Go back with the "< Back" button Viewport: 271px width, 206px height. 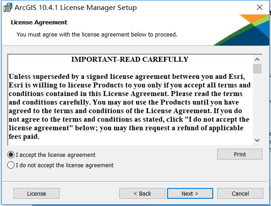pyautogui.click(x=142, y=193)
